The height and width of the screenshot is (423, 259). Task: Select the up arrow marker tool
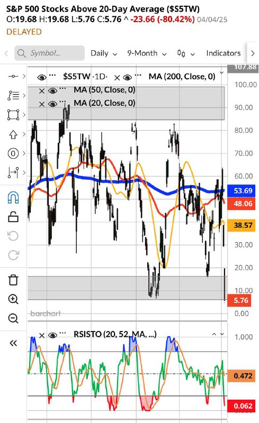click(x=13, y=134)
